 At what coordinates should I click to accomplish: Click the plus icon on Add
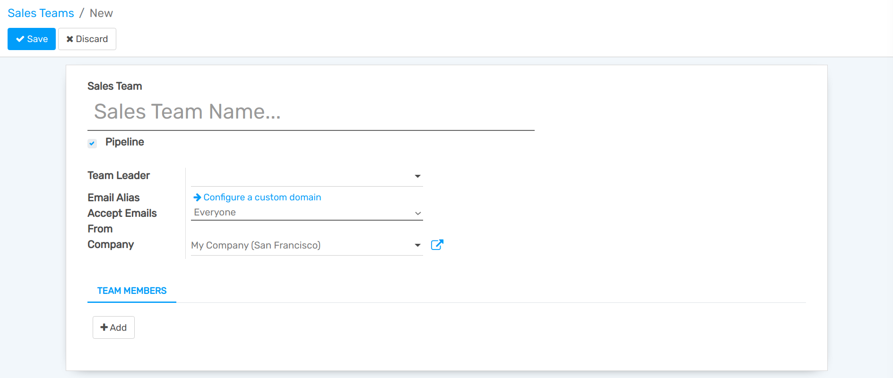tap(104, 327)
